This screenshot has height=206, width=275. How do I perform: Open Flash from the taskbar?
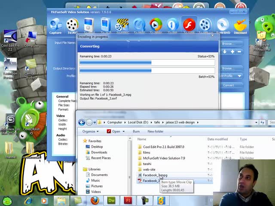(x=128, y=200)
